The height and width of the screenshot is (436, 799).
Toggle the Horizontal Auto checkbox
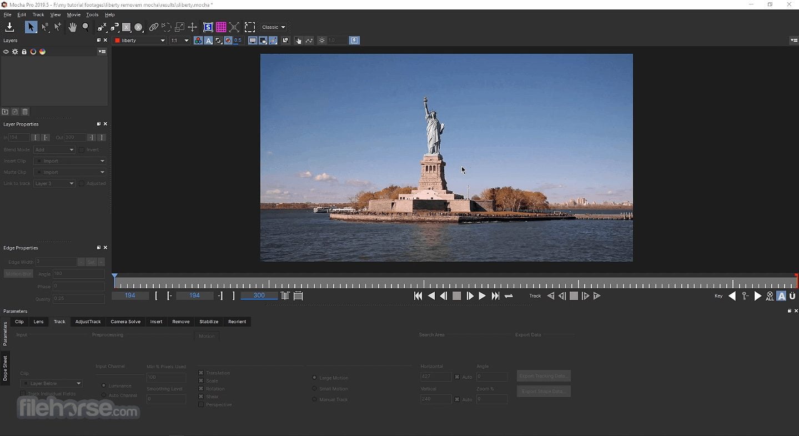[457, 377]
